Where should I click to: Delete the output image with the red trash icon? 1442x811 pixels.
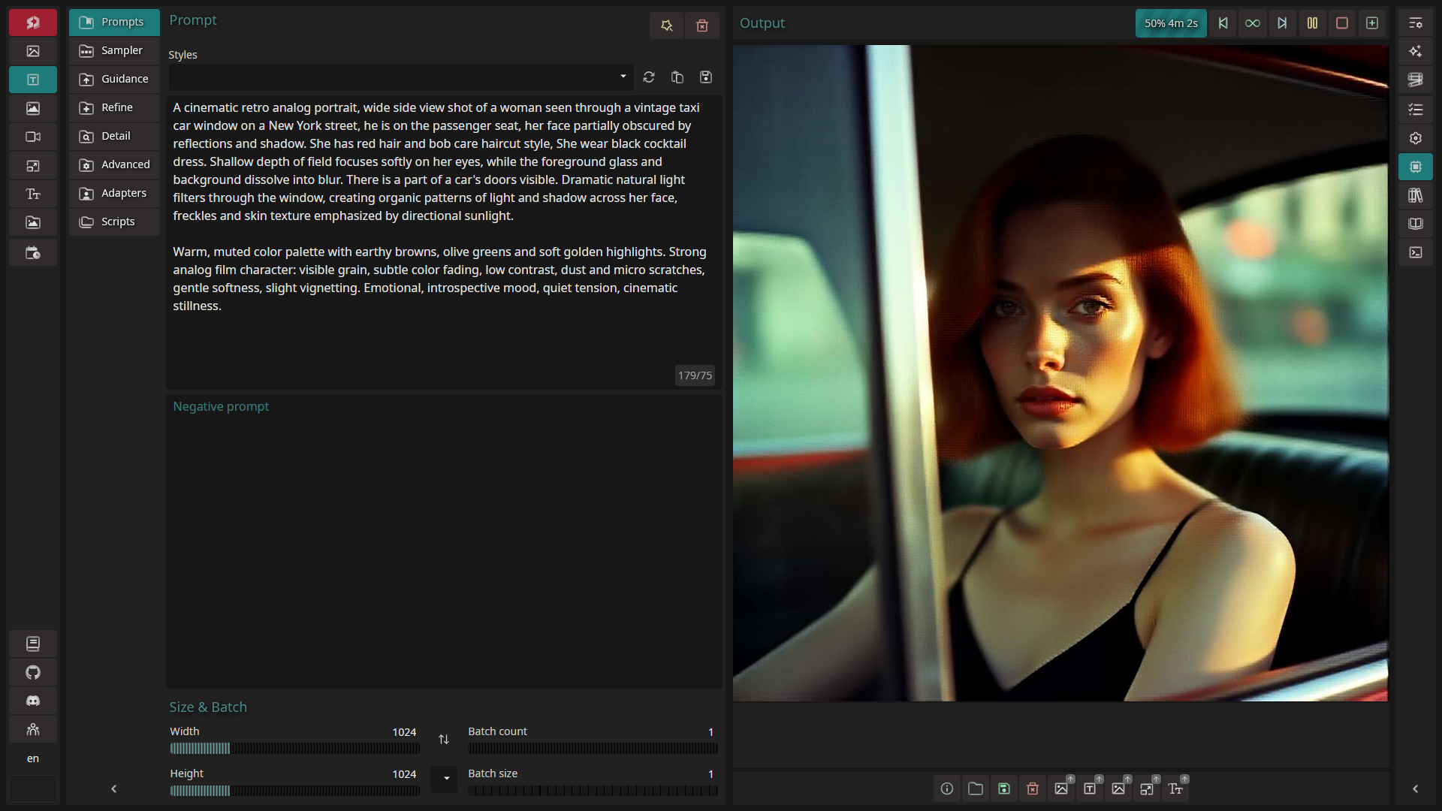point(1033,788)
